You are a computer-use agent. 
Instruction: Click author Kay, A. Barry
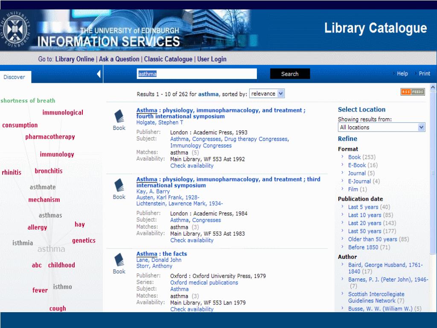tap(153, 191)
